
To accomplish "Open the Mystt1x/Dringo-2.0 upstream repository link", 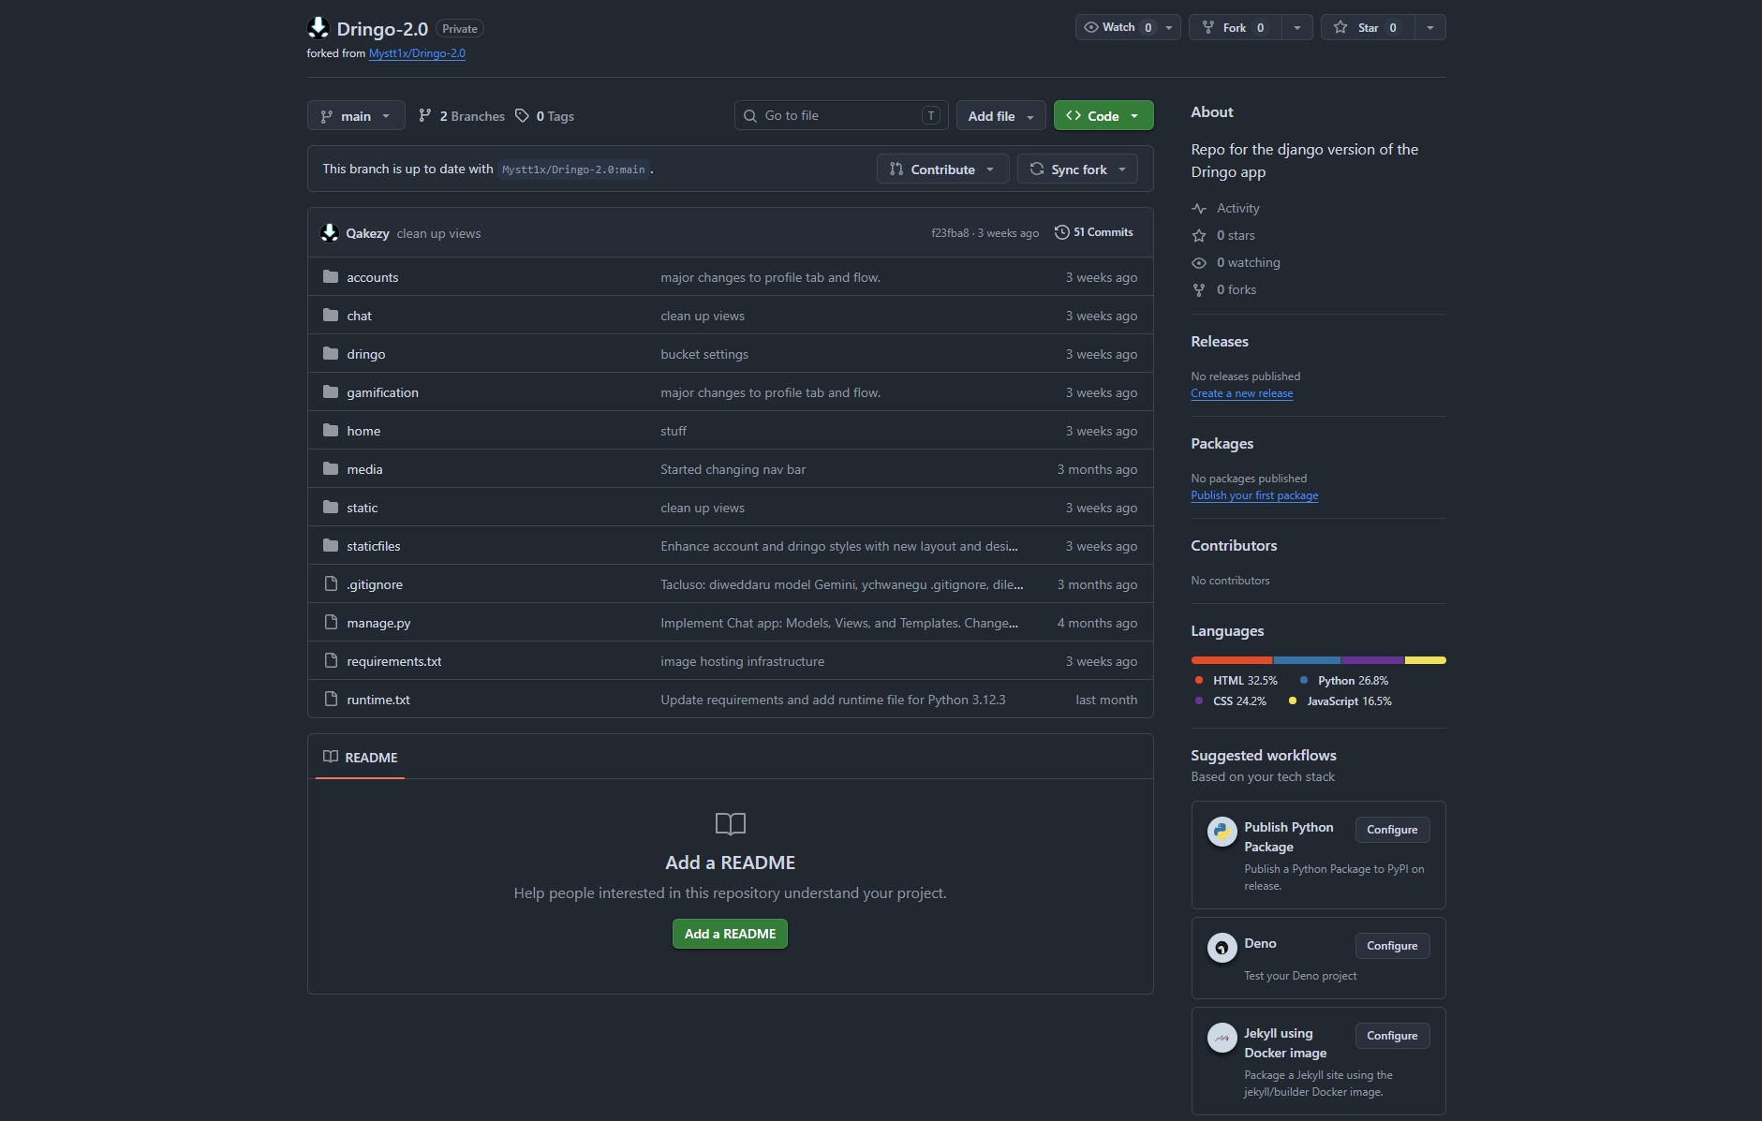I will pyautogui.click(x=417, y=53).
